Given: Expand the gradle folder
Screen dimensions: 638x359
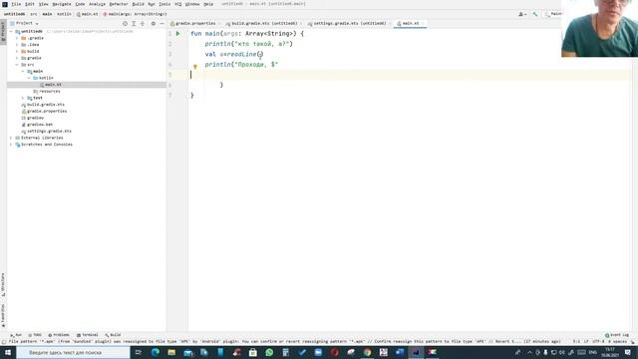Looking at the screenshot, I should click(x=17, y=58).
